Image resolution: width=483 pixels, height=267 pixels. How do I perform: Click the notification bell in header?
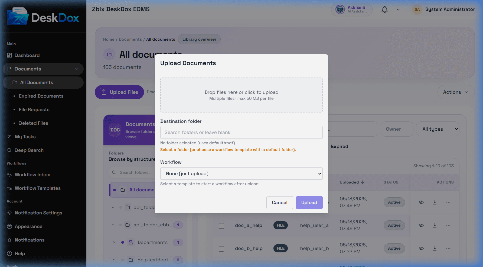385,9
